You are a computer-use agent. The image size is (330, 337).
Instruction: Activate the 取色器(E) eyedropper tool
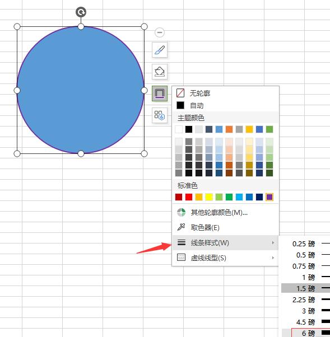click(x=225, y=227)
